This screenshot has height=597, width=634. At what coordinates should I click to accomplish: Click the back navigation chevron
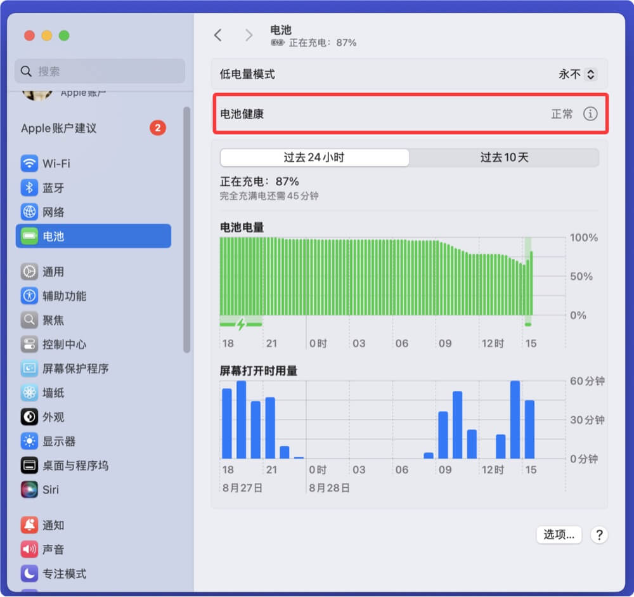218,36
